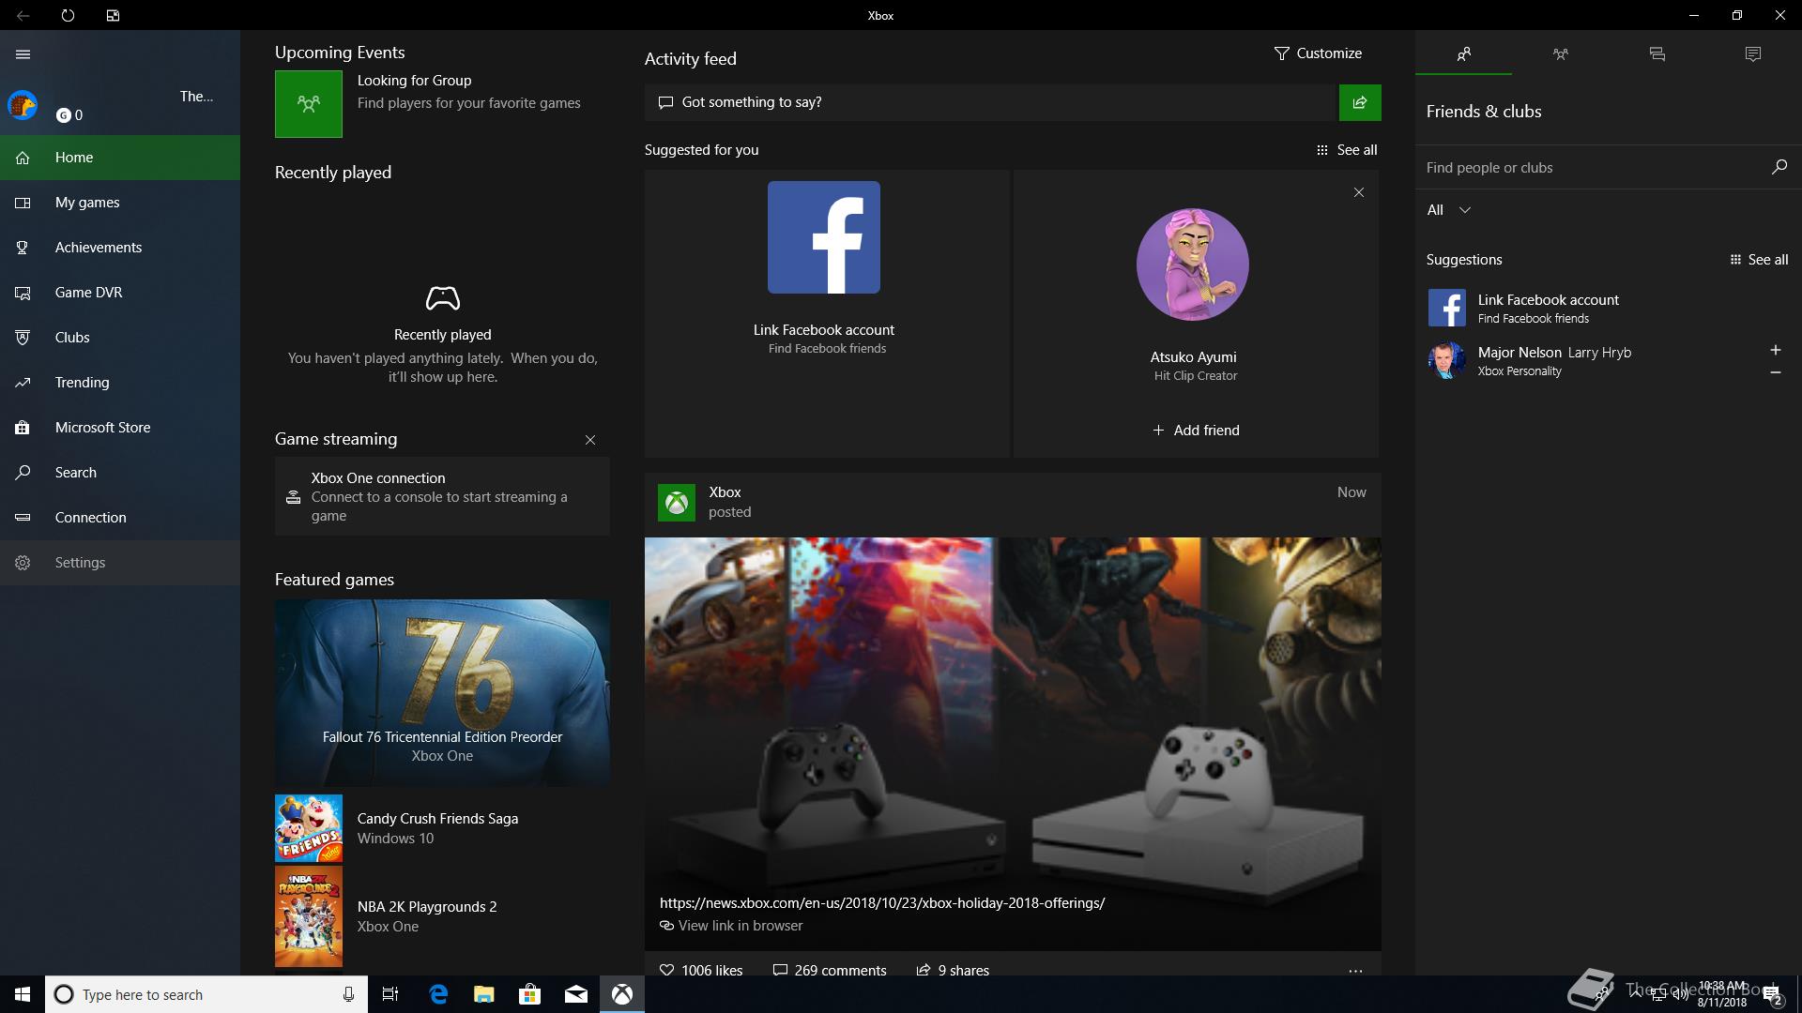
Task: Go to Achievements in sidebar
Action: (98, 248)
